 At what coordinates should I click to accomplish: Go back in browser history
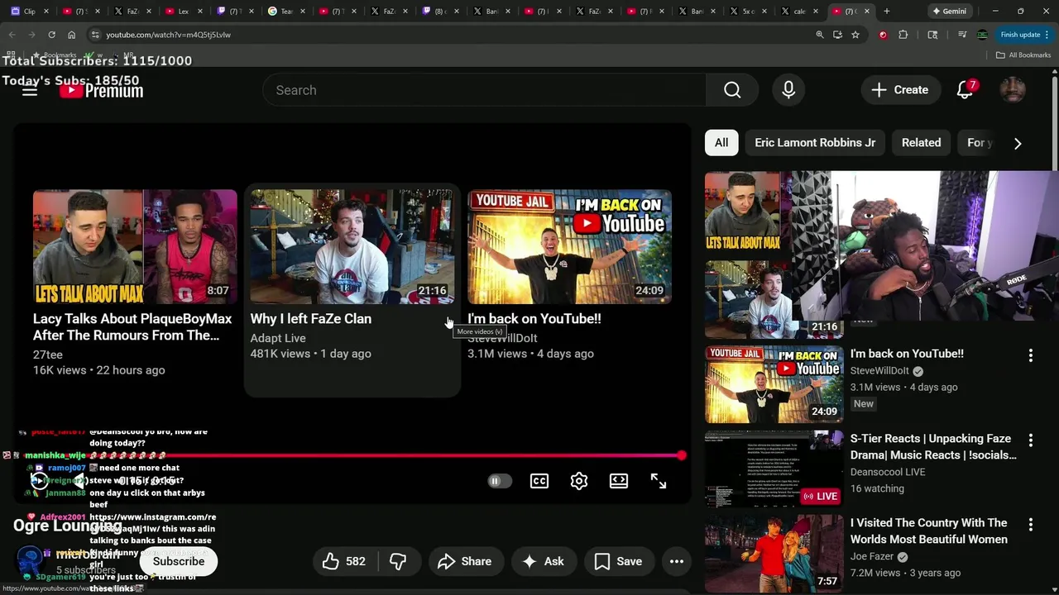click(x=12, y=35)
